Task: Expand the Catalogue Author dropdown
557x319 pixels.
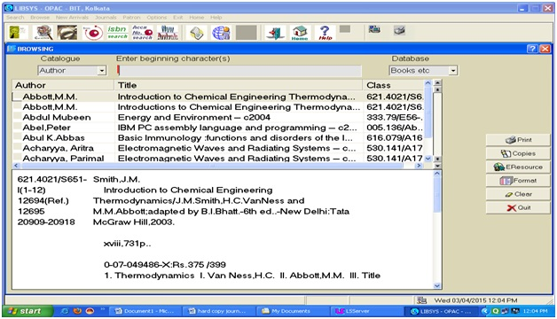Action: [102, 71]
